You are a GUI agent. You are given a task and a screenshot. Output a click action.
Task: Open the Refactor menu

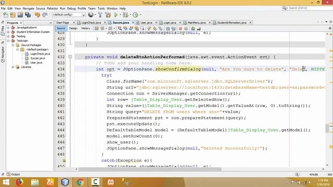(x=53, y=8)
